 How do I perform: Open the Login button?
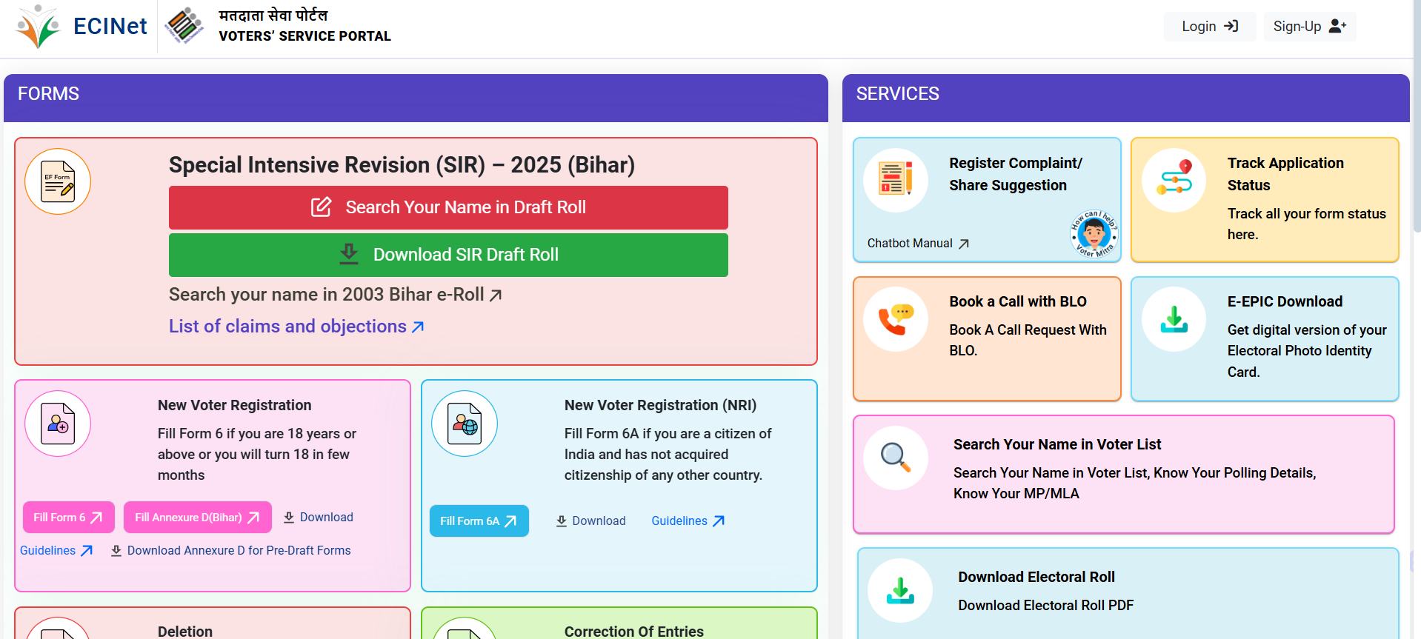pos(1209,27)
